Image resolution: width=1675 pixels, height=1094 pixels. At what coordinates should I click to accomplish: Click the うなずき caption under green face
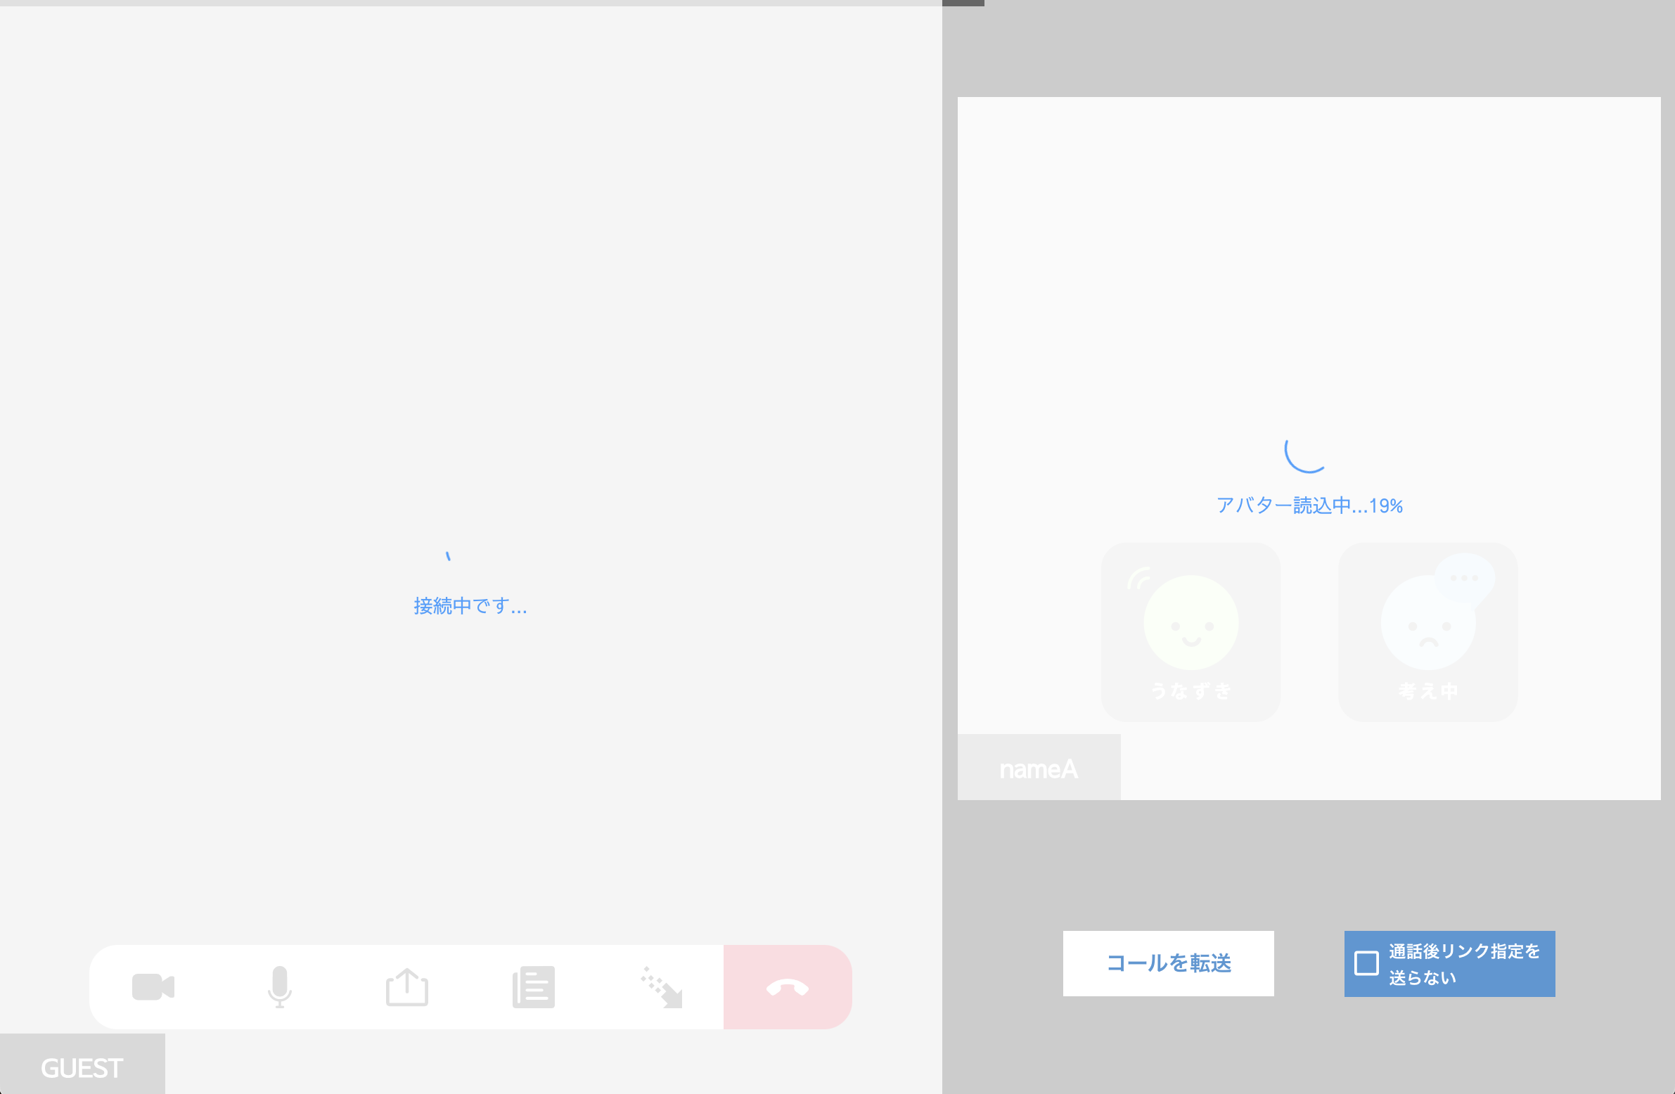pyautogui.click(x=1191, y=691)
